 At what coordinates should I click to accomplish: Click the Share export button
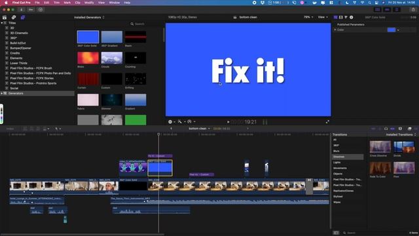coord(413,10)
